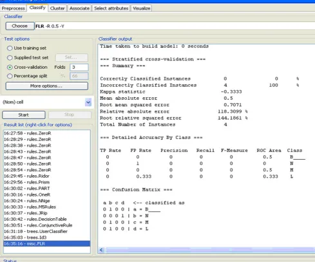This screenshot has height=262, width=315.
Task: Click the percentage split value field
Action: pos(79,76)
